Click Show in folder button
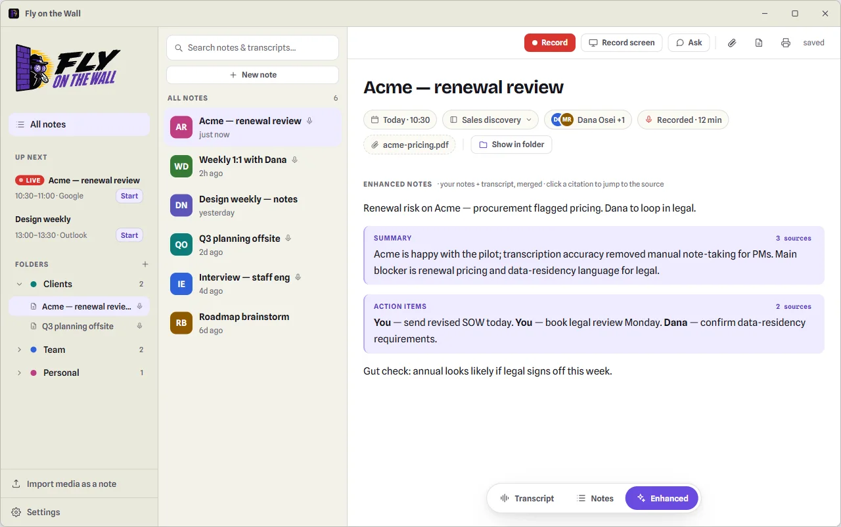 coord(511,145)
